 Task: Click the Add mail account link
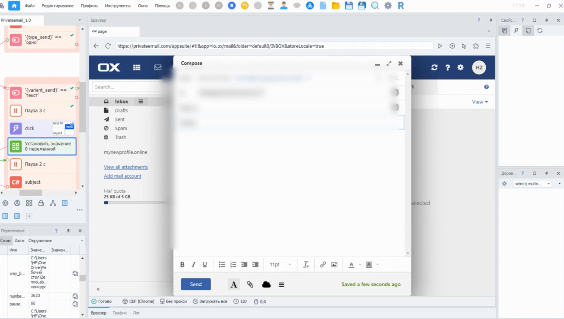point(123,176)
